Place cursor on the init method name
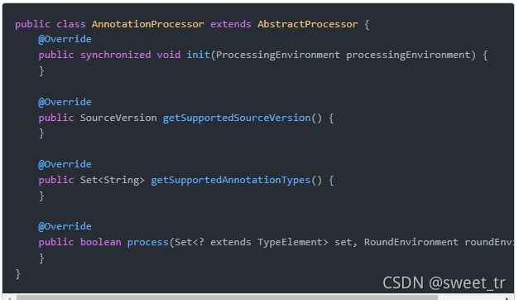This screenshot has width=519, height=300. pyautogui.click(x=199, y=55)
